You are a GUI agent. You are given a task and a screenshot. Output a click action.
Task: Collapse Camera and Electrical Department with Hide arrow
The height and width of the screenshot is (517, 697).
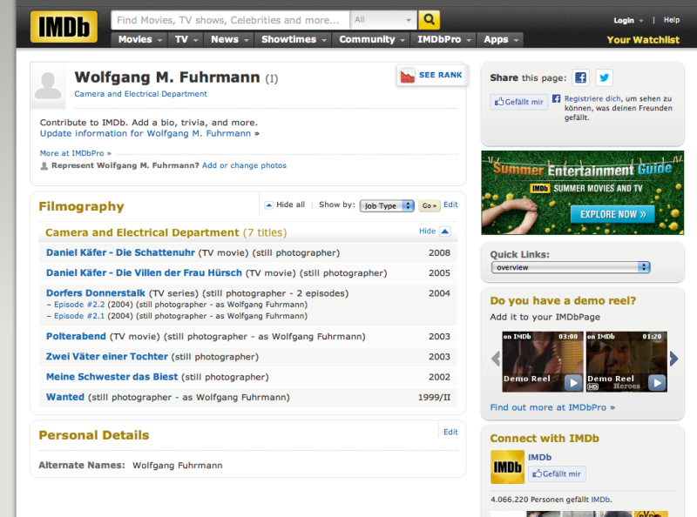point(445,231)
